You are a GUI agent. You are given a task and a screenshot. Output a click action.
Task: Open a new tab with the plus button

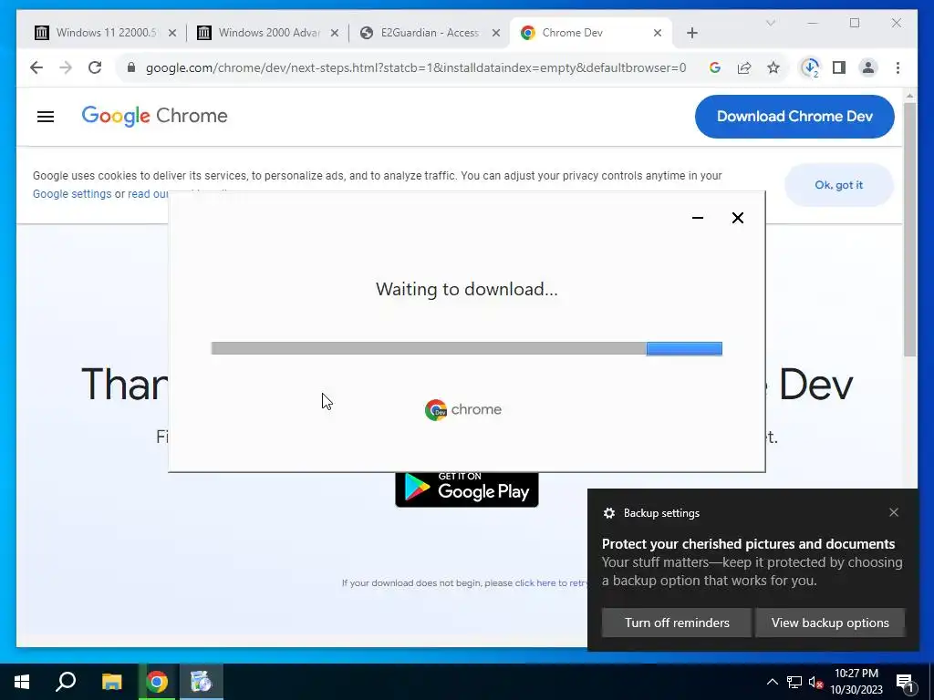click(x=691, y=34)
